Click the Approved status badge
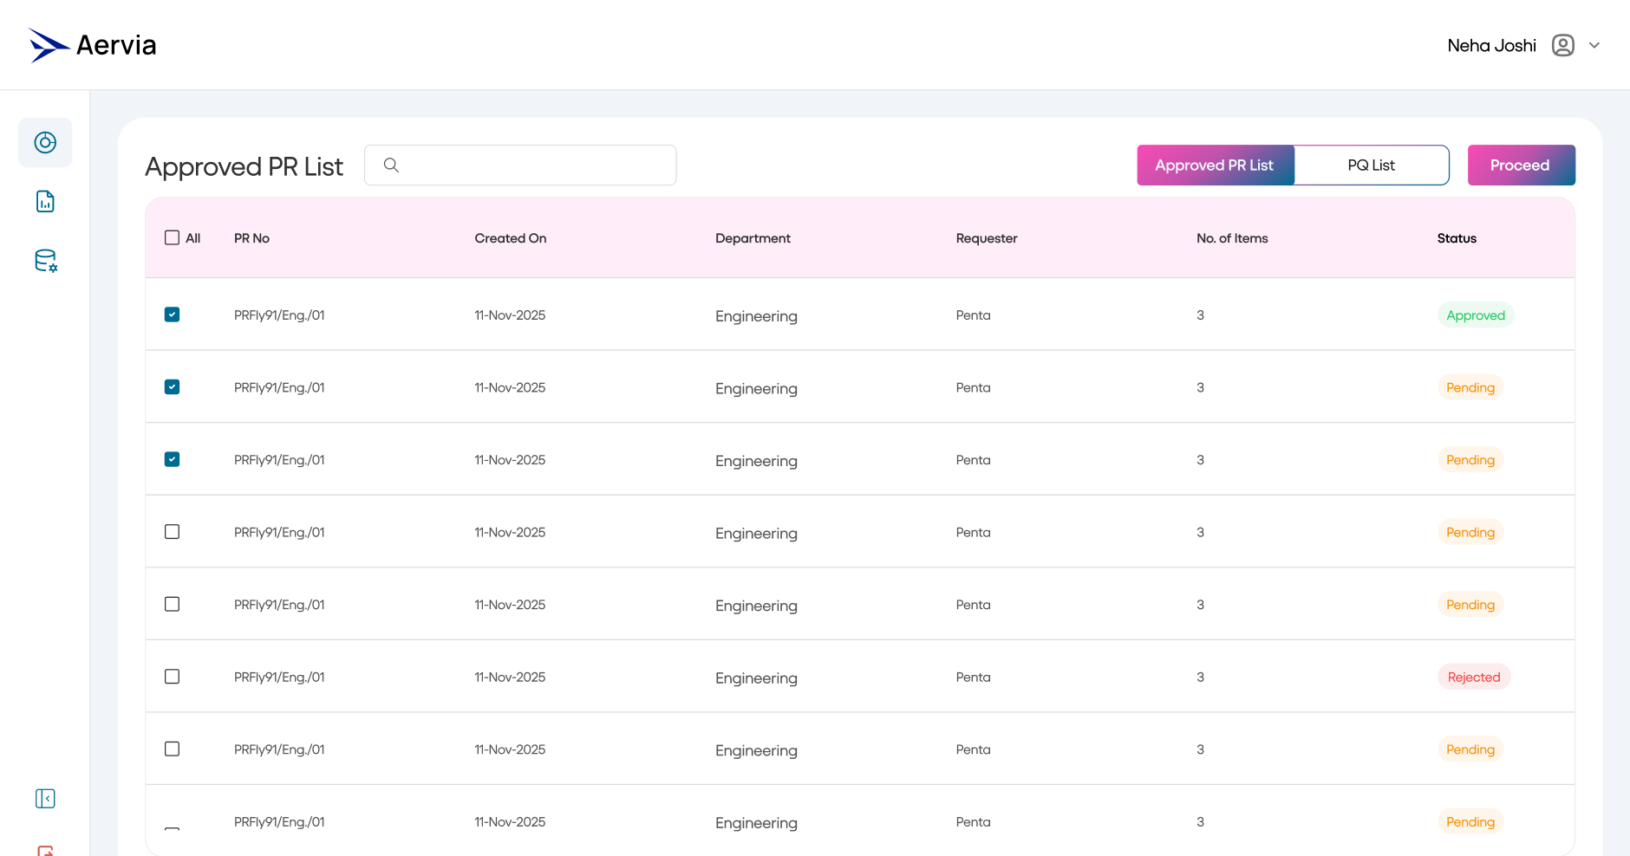 [1476, 315]
